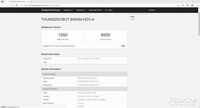Viewport: 200px width, 108px height.
Task: Select the 8950 multi-core score
Action: click(x=106, y=35)
